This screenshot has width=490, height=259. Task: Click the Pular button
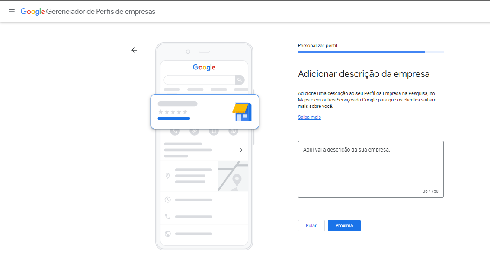click(311, 225)
